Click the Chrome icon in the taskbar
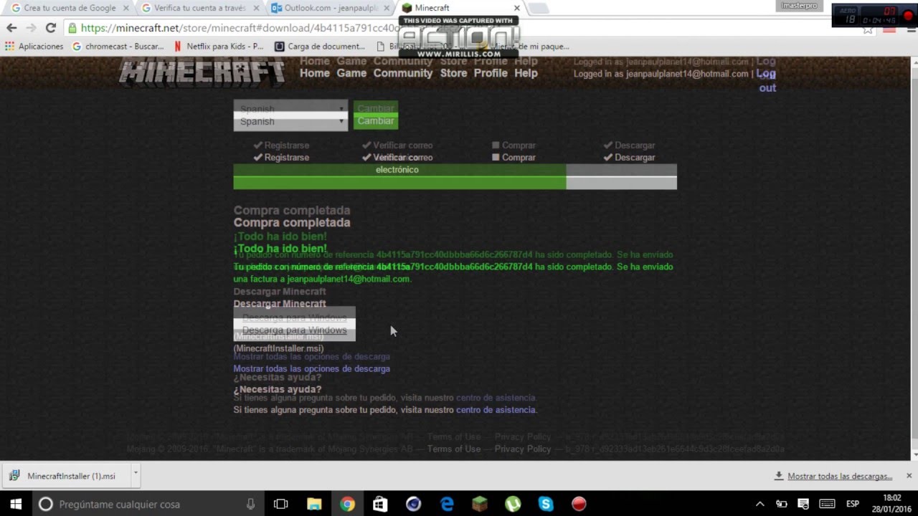The width and height of the screenshot is (918, 516). point(347,504)
